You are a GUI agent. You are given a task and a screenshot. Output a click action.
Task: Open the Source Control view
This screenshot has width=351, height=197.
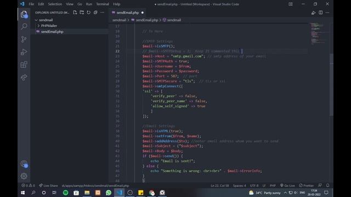24,39
